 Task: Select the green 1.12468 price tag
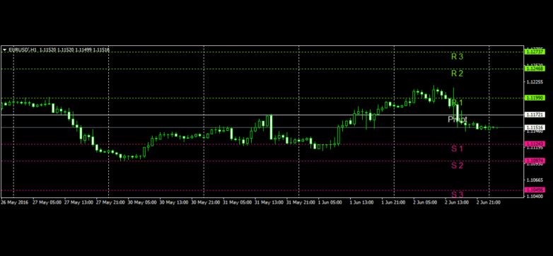pos(535,69)
